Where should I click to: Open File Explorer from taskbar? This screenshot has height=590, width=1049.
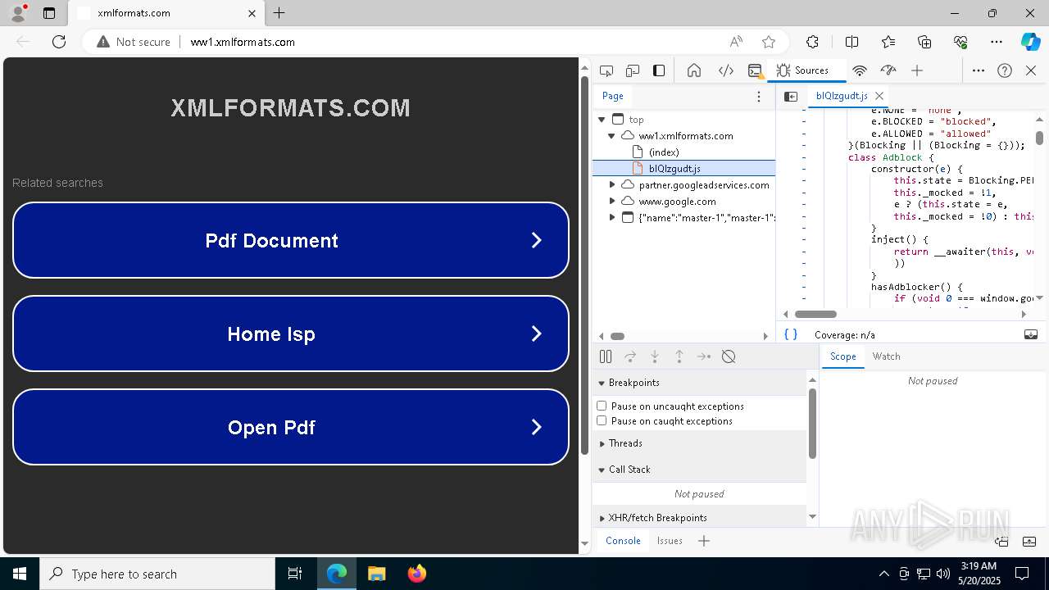click(x=377, y=574)
